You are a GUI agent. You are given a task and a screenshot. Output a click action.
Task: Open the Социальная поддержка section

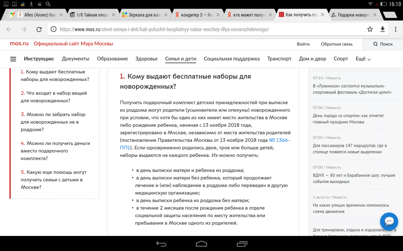coord(232,59)
